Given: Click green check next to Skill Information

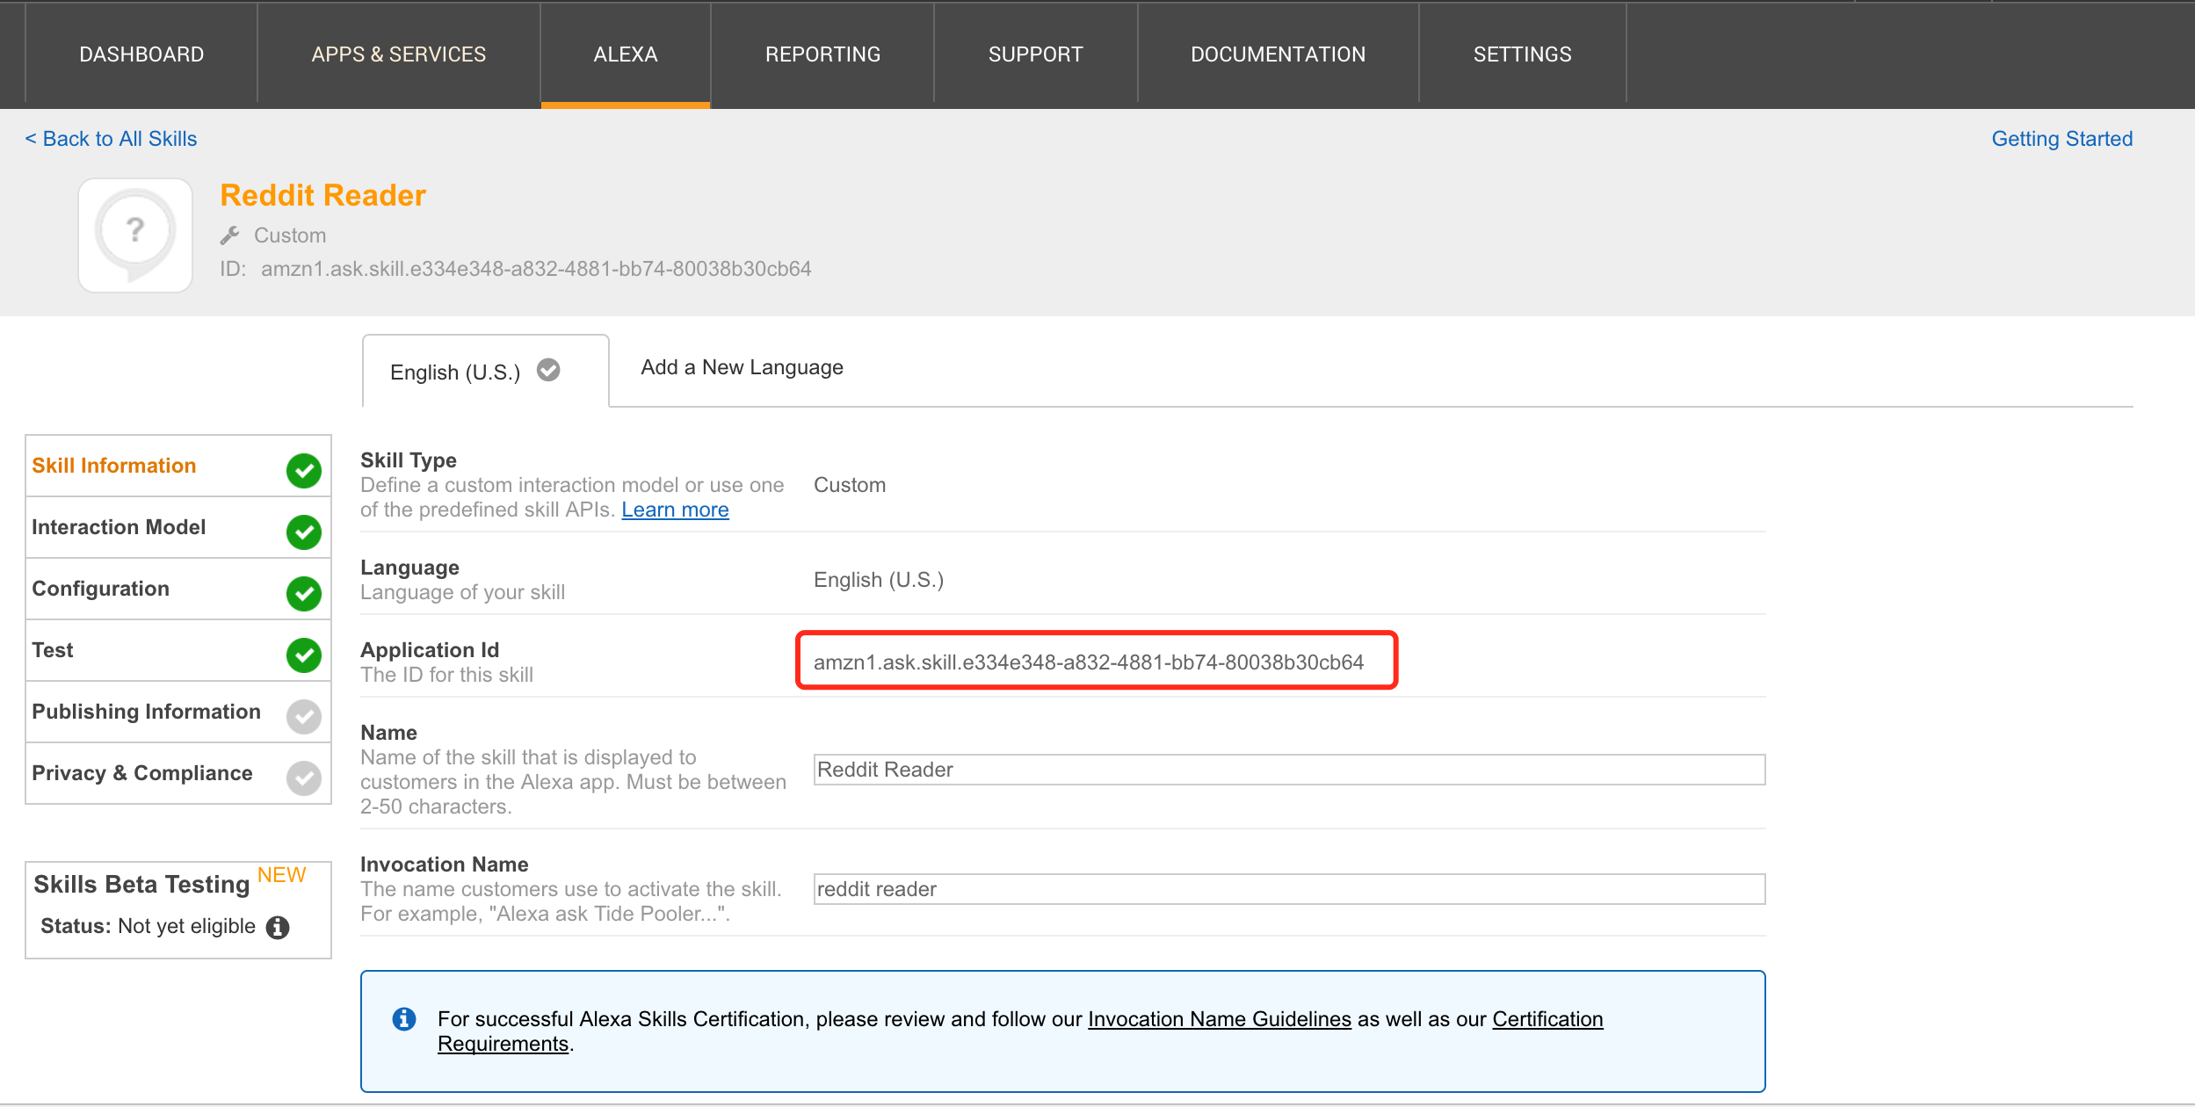Looking at the screenshot, I should [x=304, y=470].
